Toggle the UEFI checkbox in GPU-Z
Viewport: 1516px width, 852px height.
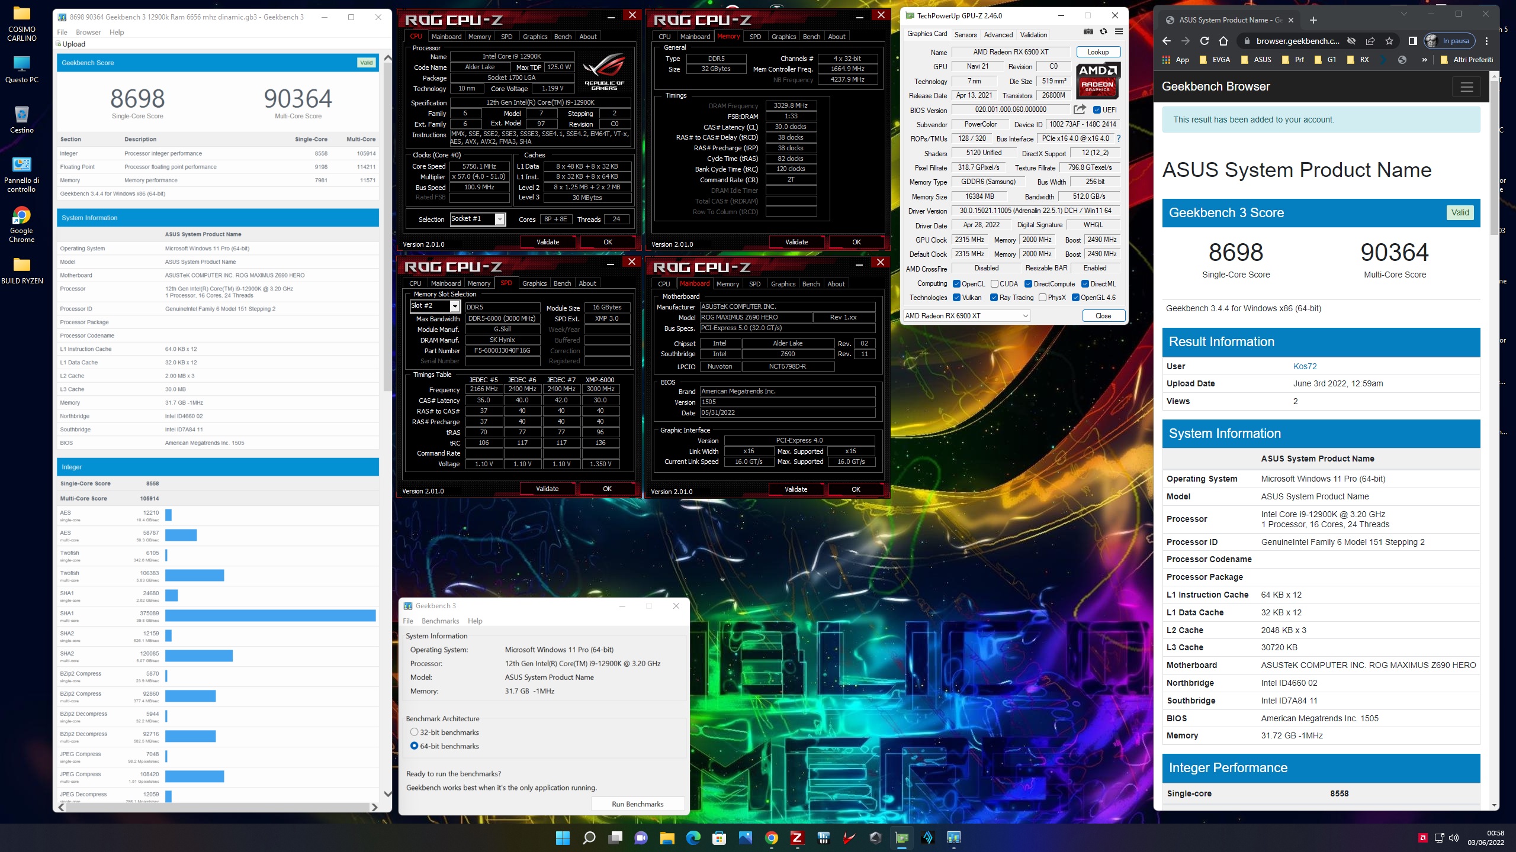click(1097, 110)
